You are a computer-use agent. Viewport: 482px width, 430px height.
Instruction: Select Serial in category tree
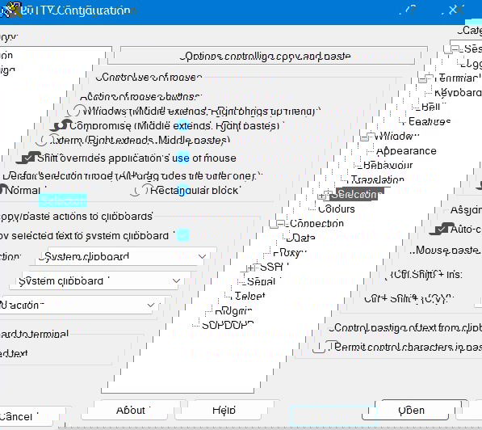tap(262, 281)
